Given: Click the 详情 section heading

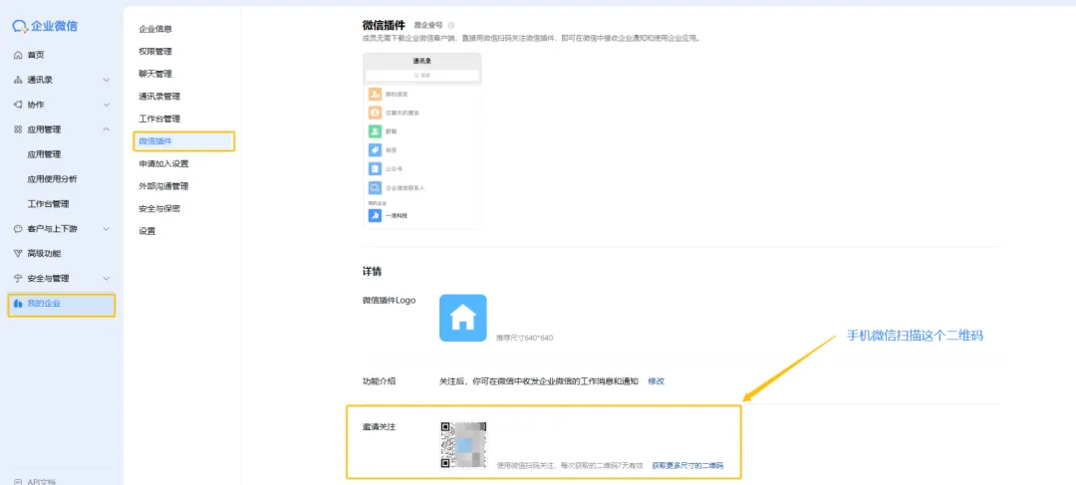Looking at the screenshot, I should click(372, 272).
